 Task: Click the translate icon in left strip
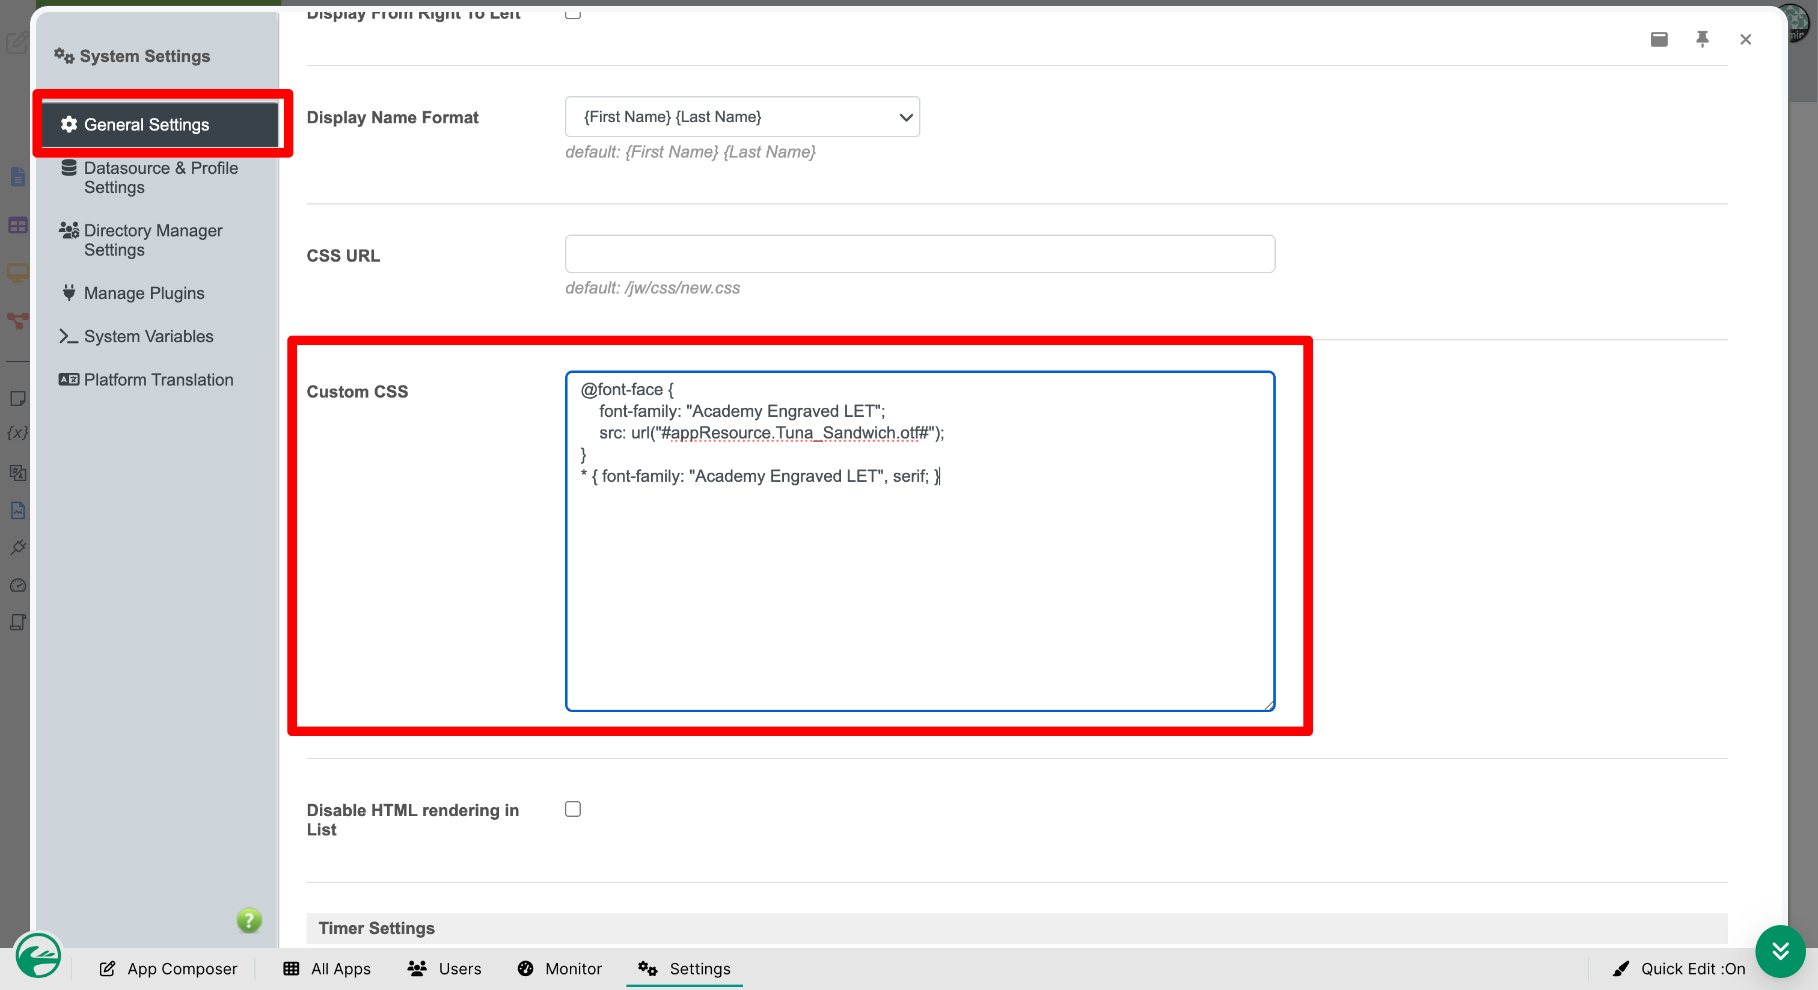pyautogui.click(x=17, y=472)
